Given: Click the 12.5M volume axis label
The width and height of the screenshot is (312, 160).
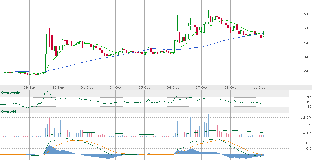Looking at the screenshot, I should (x=307, y=118).
